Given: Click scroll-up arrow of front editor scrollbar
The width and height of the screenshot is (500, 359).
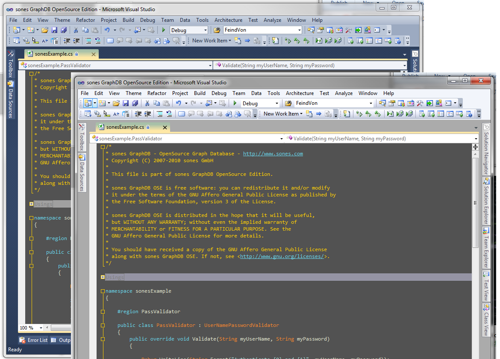Looking at the screenshot, I should click(x=475, y=154).
